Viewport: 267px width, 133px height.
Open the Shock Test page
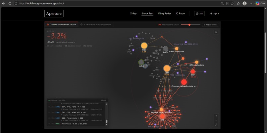[147, 13]
